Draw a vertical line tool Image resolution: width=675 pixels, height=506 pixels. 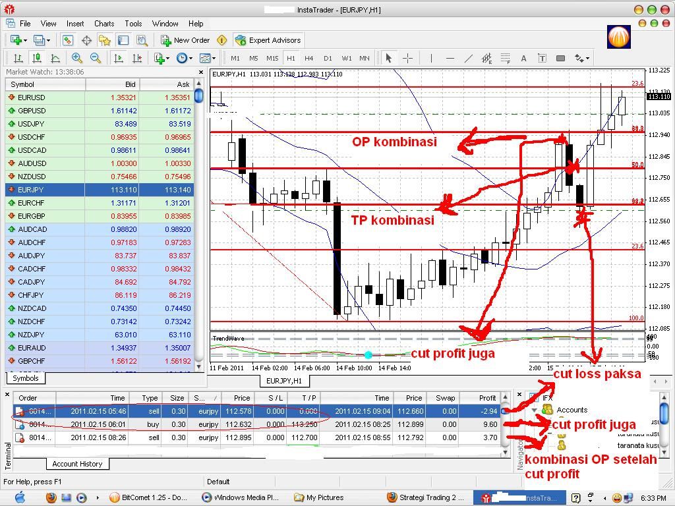(x=431, y=58)
